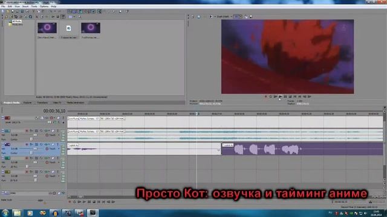Screen dimensions: 387x217
Task: Toggle the Automatic Crossfades toolbar button
Action: [x=75, y=11]
